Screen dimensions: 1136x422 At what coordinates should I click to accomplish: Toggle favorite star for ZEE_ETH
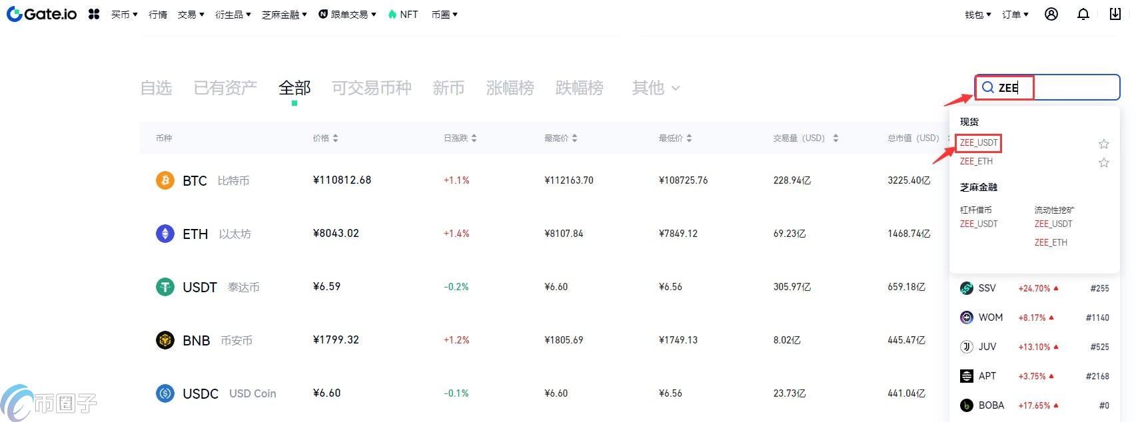1103,162
